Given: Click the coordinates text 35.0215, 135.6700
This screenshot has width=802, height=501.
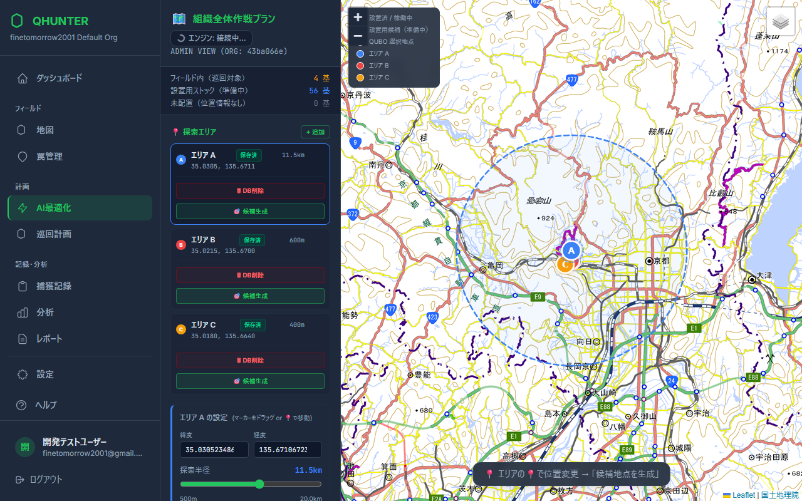Looking at the screenshot, I should pos(223,251).
